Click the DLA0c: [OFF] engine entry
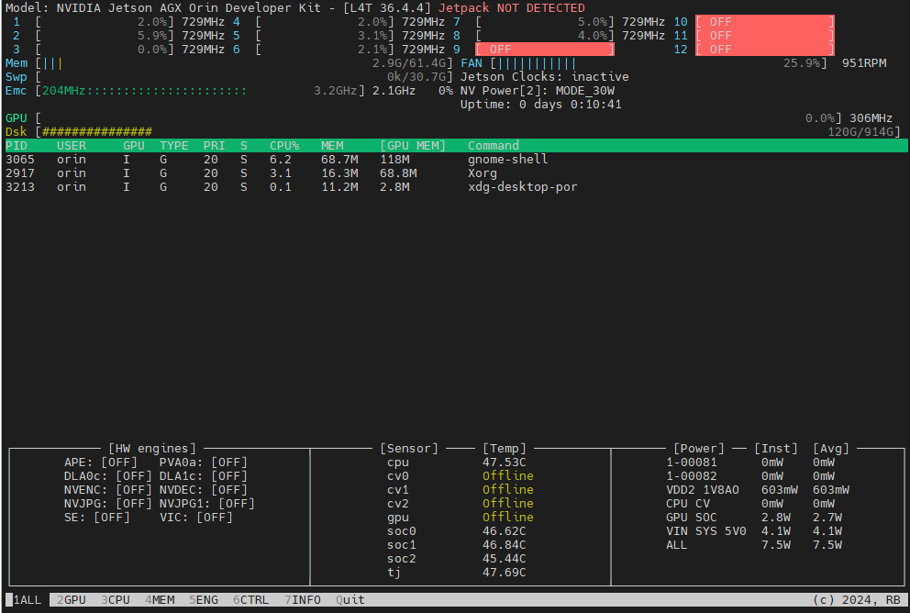 [108, 476]
